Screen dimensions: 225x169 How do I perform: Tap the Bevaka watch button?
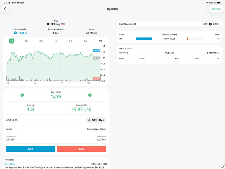(216, 9)
